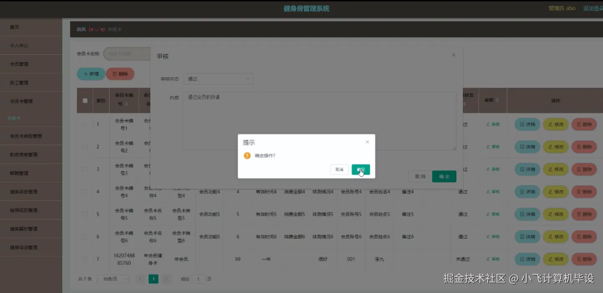Click 取消 in the 审核 dialog
Screen dimensions: 603x293
point(420,176)
